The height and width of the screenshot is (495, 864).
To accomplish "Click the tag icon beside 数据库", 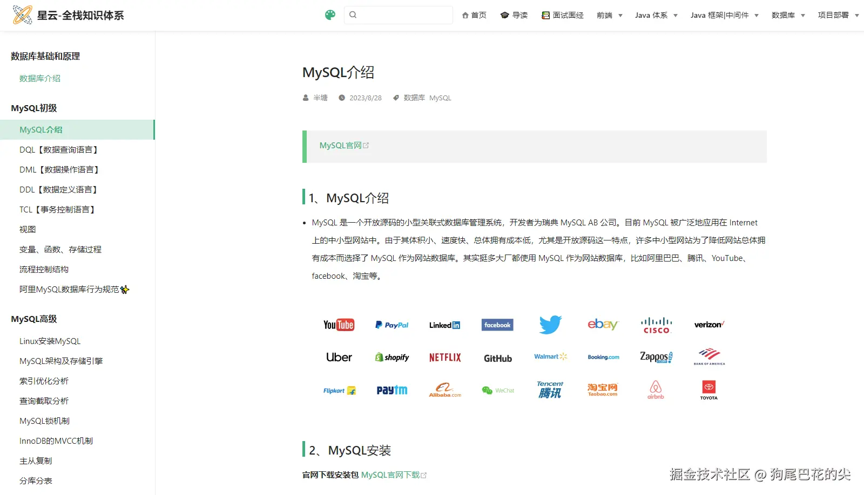I will (x=396, y=98).
